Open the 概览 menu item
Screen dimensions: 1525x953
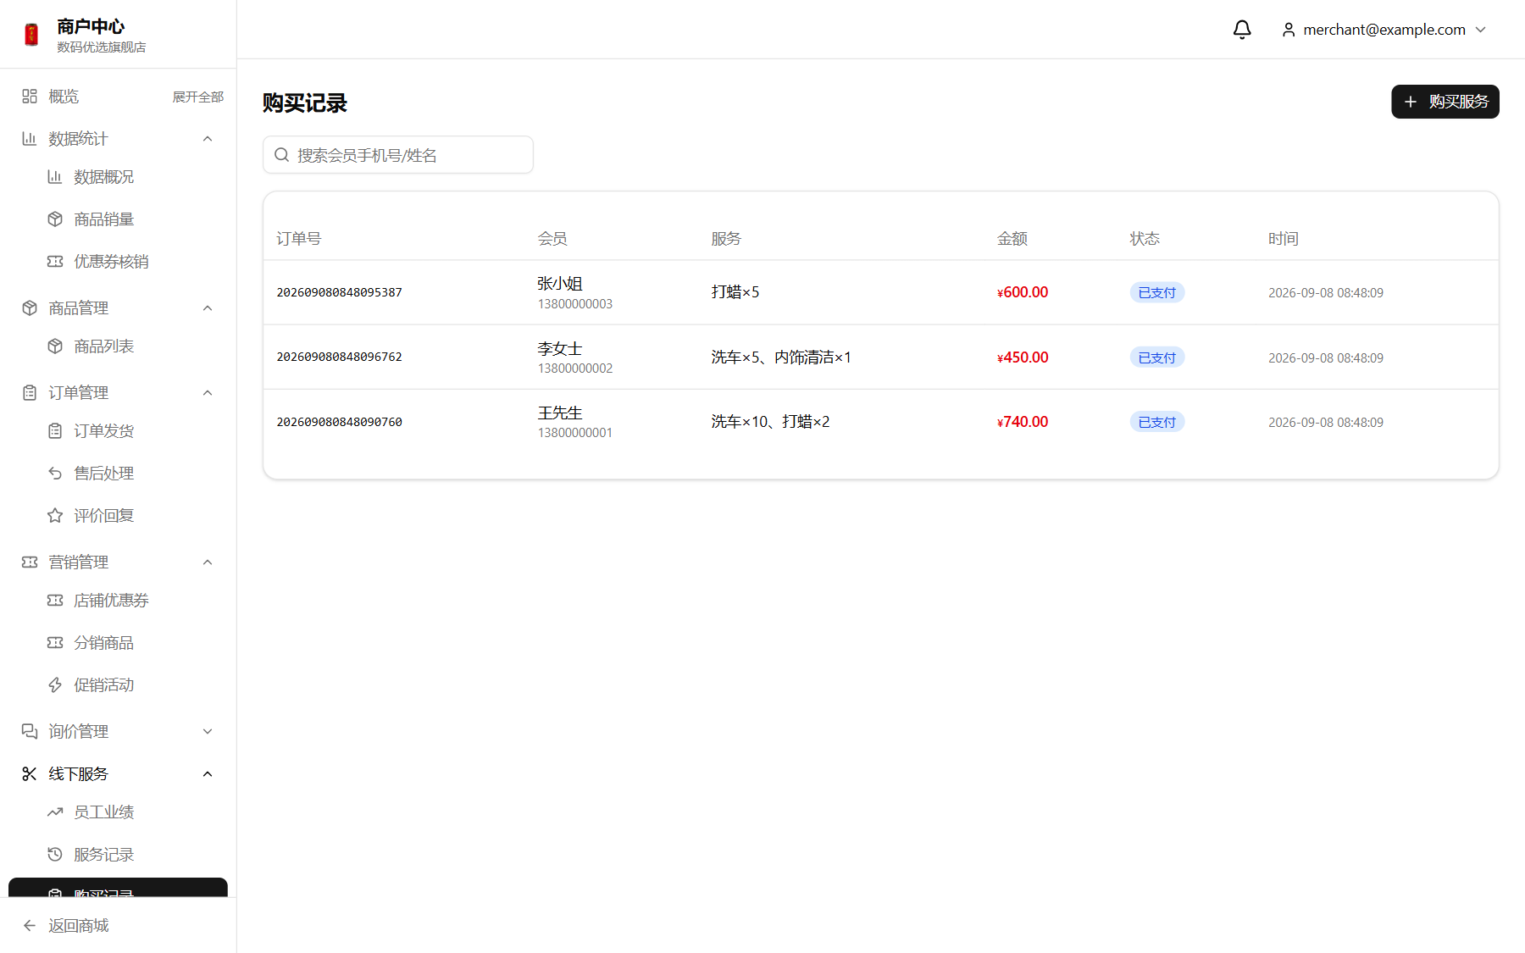(x=64, y=97)
